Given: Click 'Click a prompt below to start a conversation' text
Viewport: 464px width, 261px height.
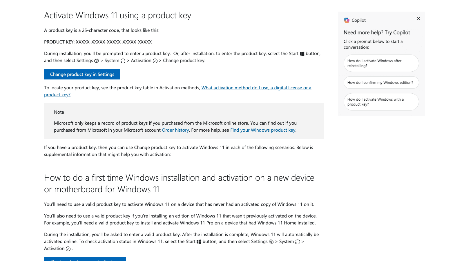Looking at the screenshot, I should click(x=373, y=44).
